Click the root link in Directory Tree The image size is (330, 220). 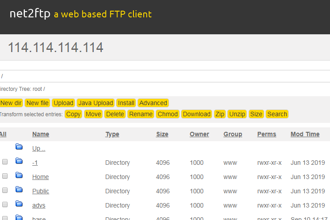tap(37, 89)
